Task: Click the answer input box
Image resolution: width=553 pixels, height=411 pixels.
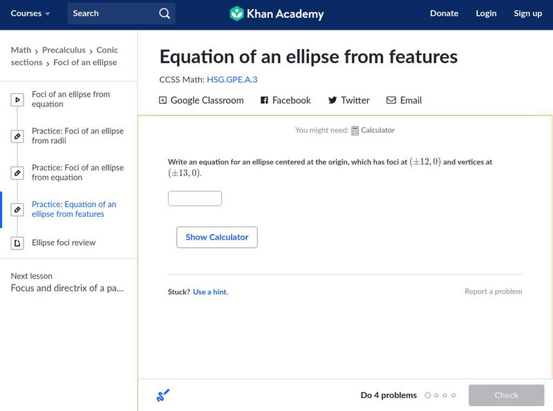Action: coord(195,199)
